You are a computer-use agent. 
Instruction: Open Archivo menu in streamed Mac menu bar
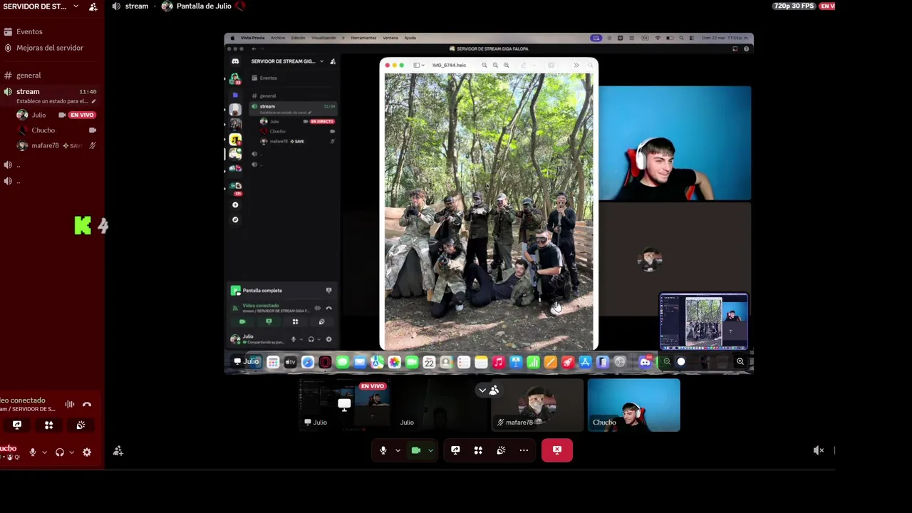click(x=278, y=38)
